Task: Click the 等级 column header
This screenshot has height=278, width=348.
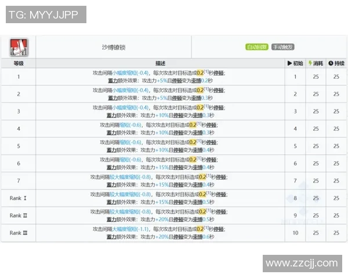Action: [x=19, y=63]
